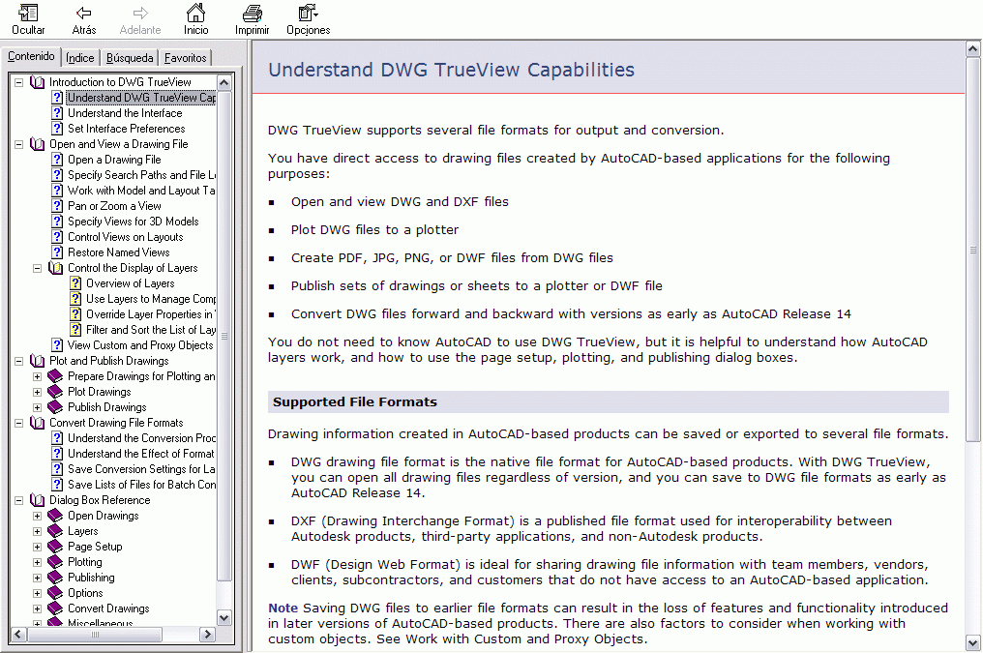
Task: Click the book icon beside Introduction to DWG TrueView
Action: (x=38, y=82)
